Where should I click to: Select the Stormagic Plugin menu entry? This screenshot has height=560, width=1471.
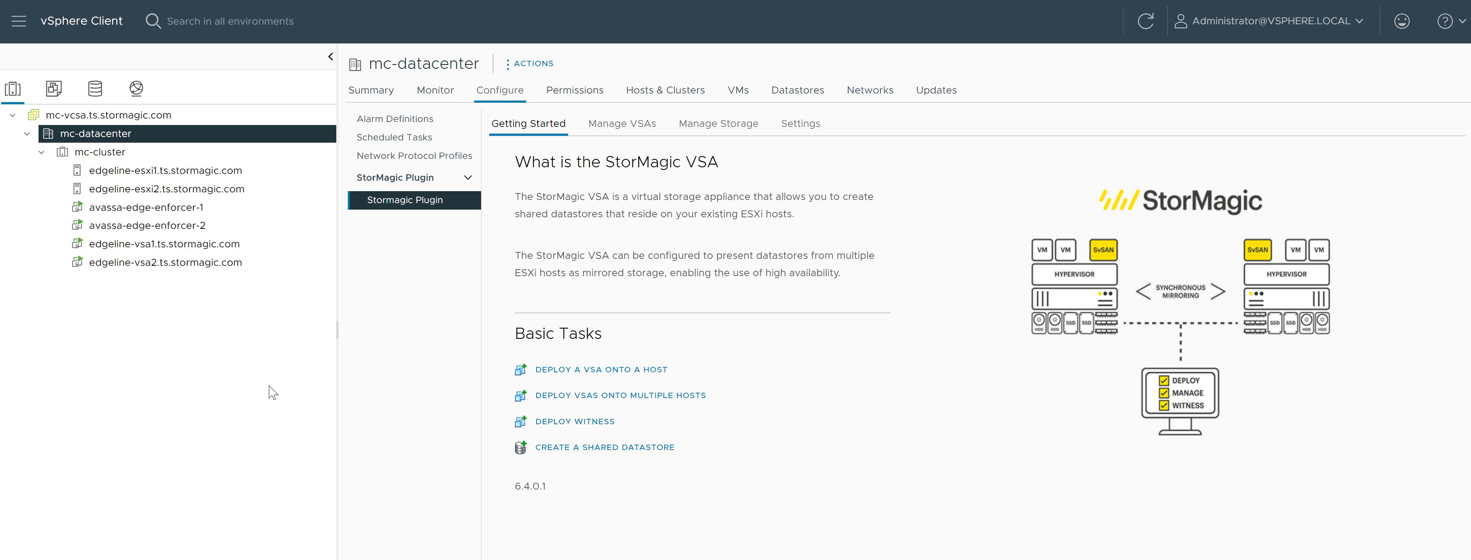click(414, 200)
